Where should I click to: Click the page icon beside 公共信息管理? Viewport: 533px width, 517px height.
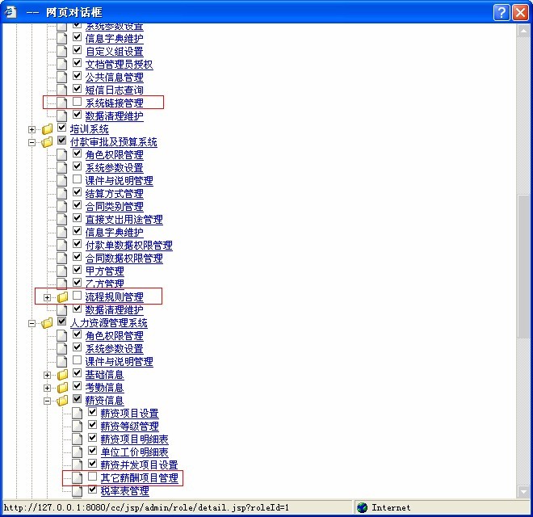[x=62, y=77]
